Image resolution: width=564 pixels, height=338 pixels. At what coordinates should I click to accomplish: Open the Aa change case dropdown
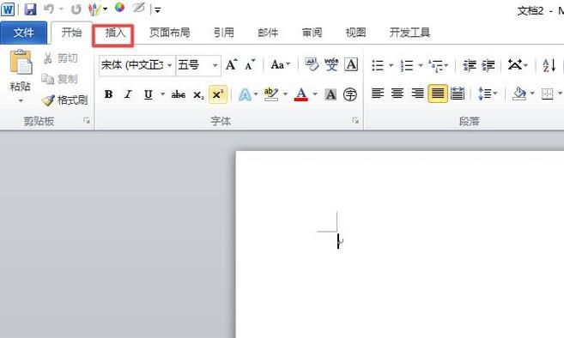(x=281, y=64)
